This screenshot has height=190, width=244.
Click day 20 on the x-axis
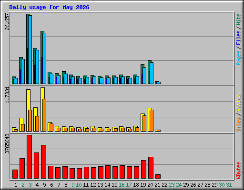150,185
